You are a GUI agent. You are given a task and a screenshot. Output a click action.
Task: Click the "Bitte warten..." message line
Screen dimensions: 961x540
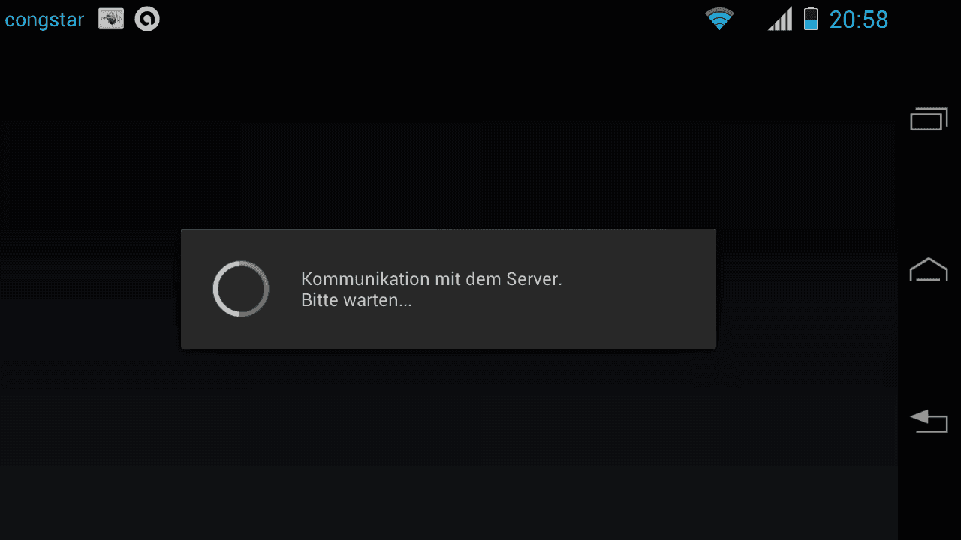point(357,301)
